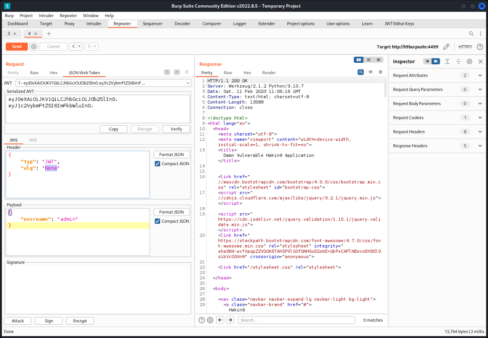Open Inspector settings gear
This screenshot has height=338, width=488.
[469, 61]
